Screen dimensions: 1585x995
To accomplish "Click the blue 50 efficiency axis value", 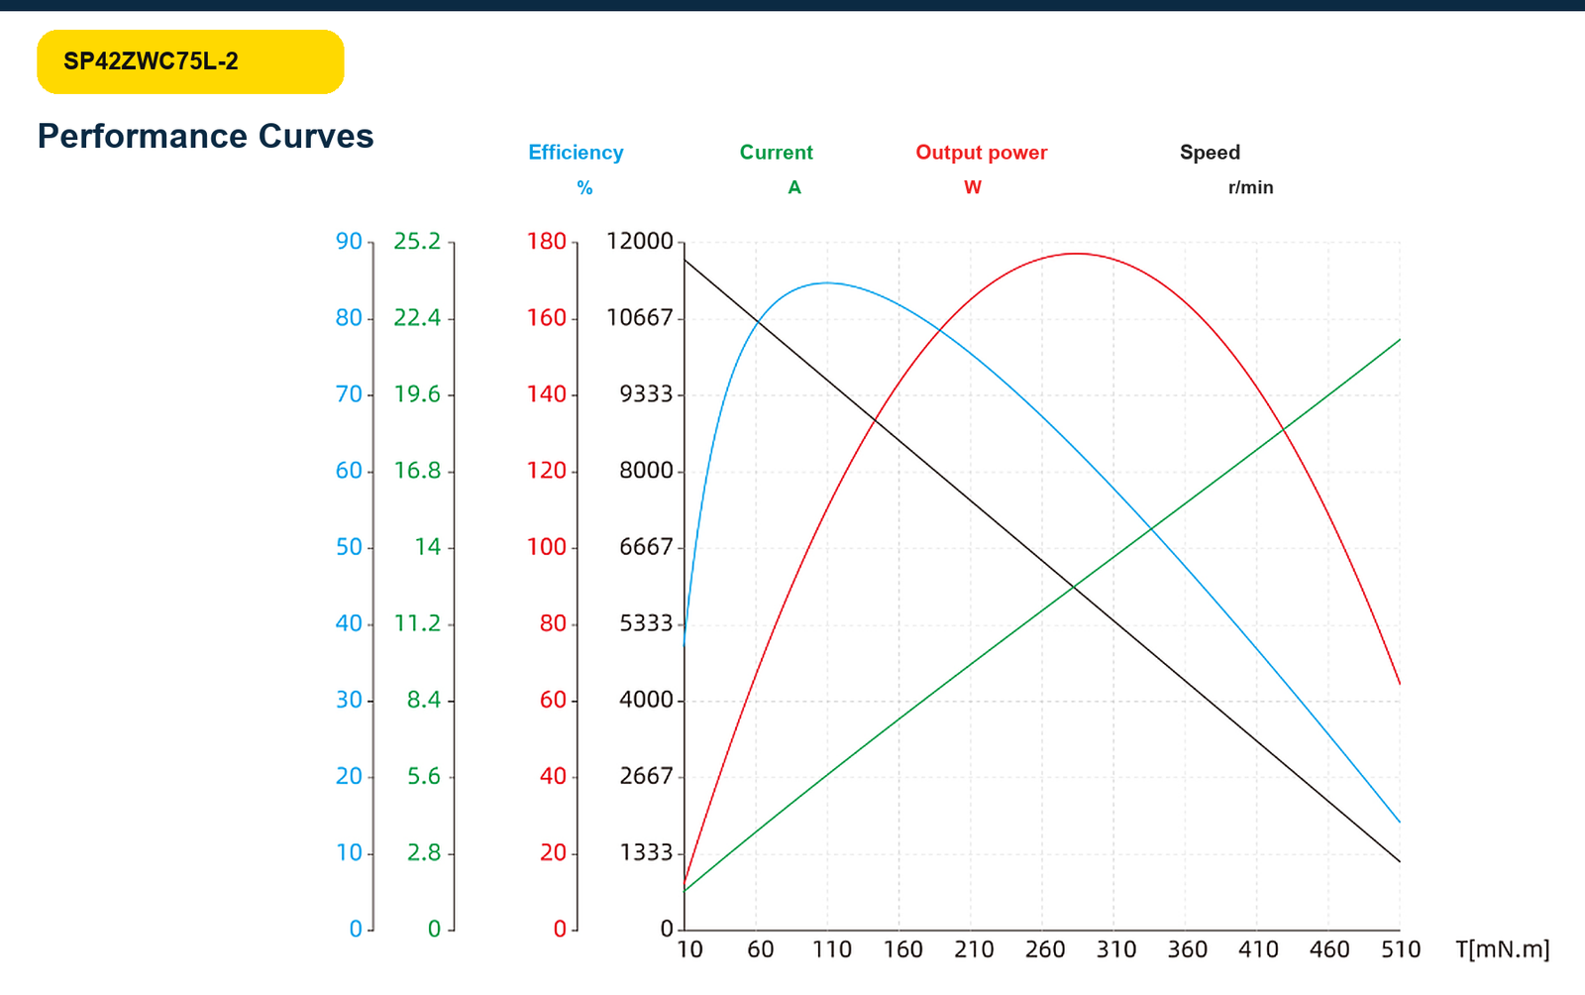I will pos(349,547).
